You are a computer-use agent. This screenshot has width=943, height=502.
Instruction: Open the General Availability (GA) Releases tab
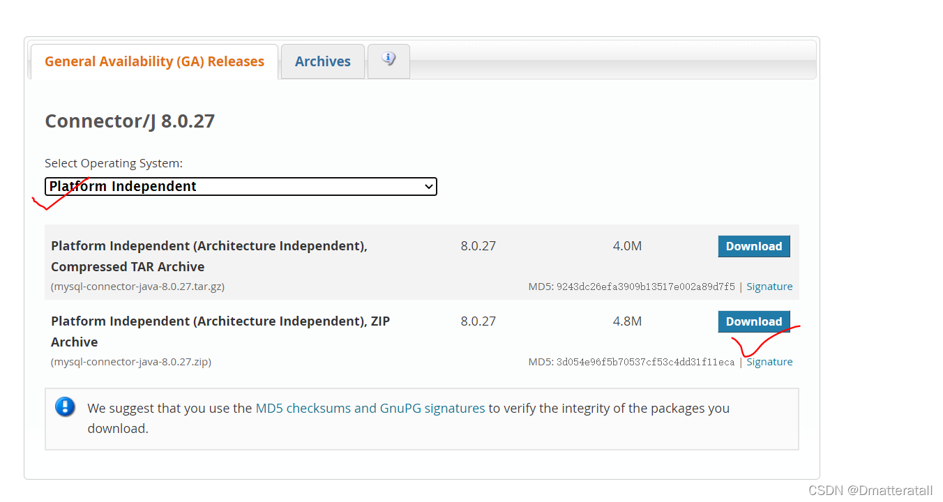point(154,61)
